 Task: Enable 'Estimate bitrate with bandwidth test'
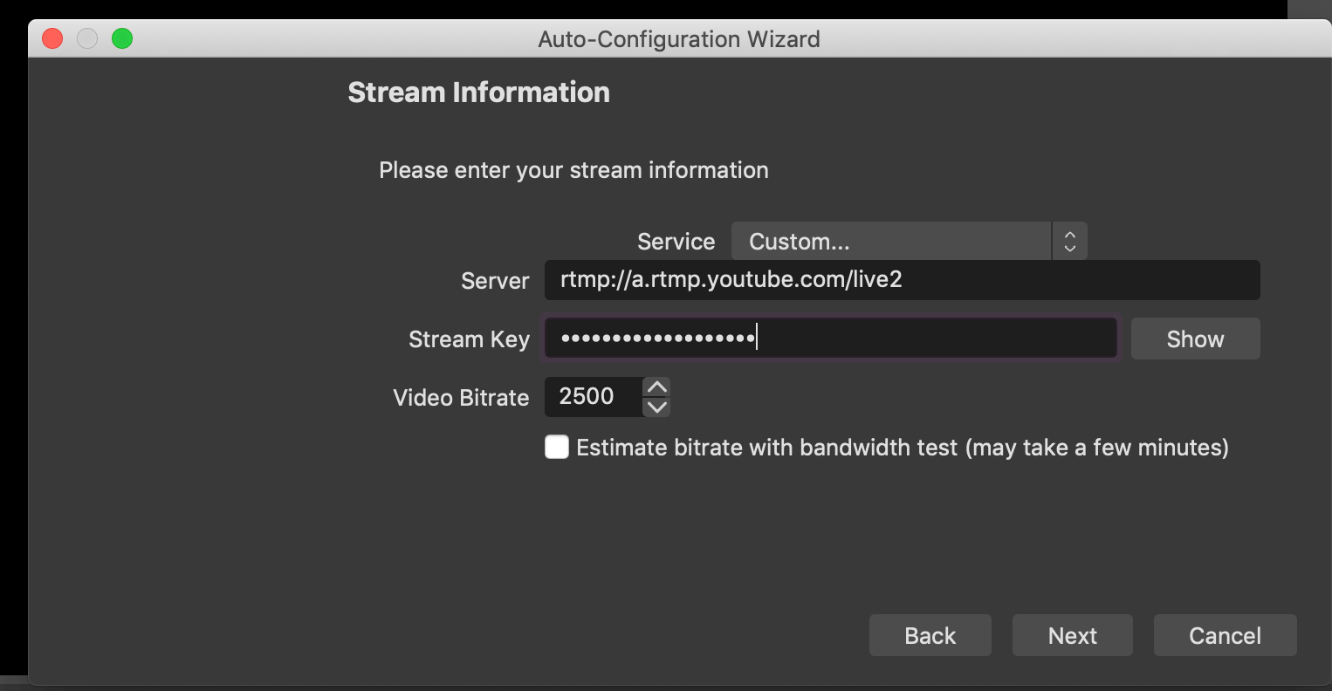[x=556, y=447]
